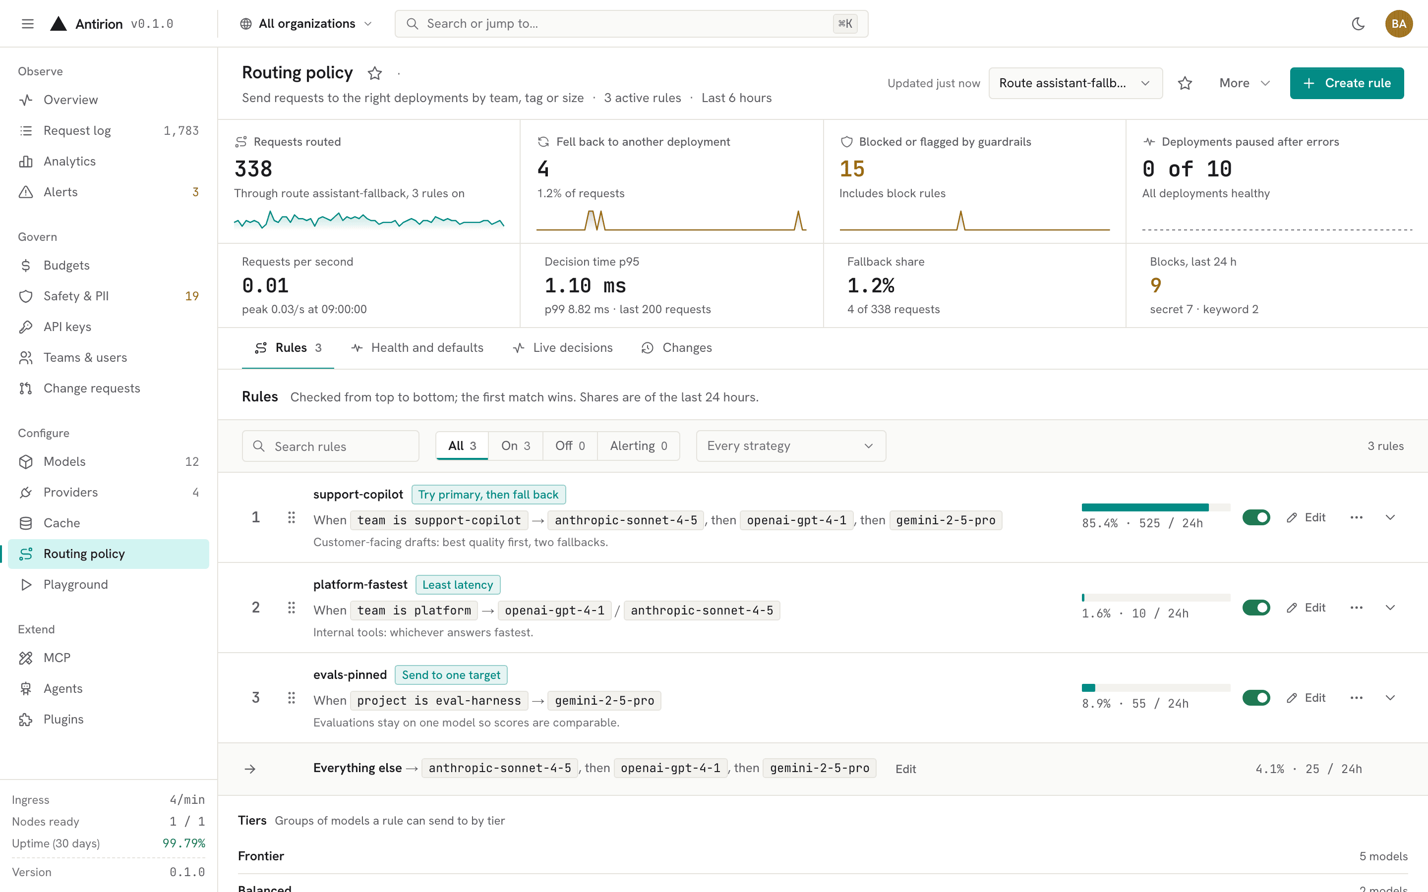This screenshot has height=892, width=1428.
Task: Edit the Everything else default route
Action: coord(905,769)
